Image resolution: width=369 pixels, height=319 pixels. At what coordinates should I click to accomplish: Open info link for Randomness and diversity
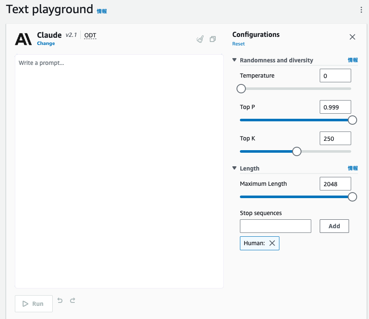353,60
